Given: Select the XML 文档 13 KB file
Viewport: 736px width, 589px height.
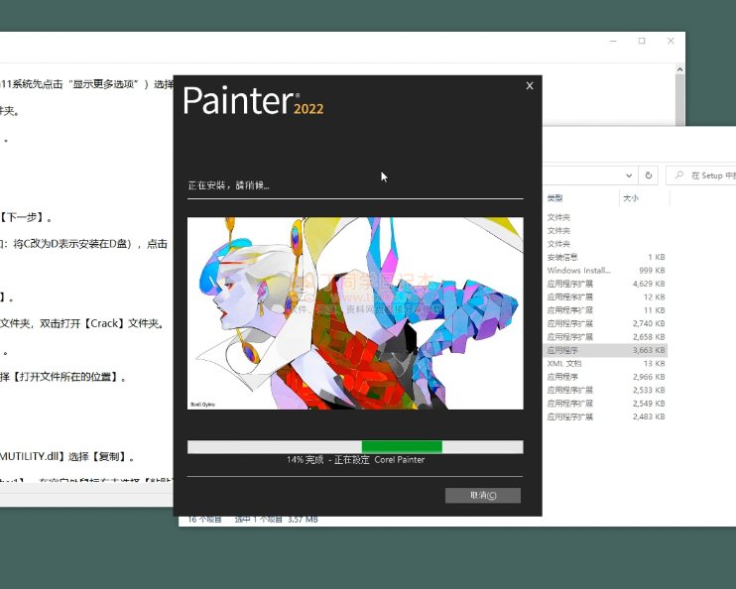Looking at the screenshot, I should tap(606, 364).
